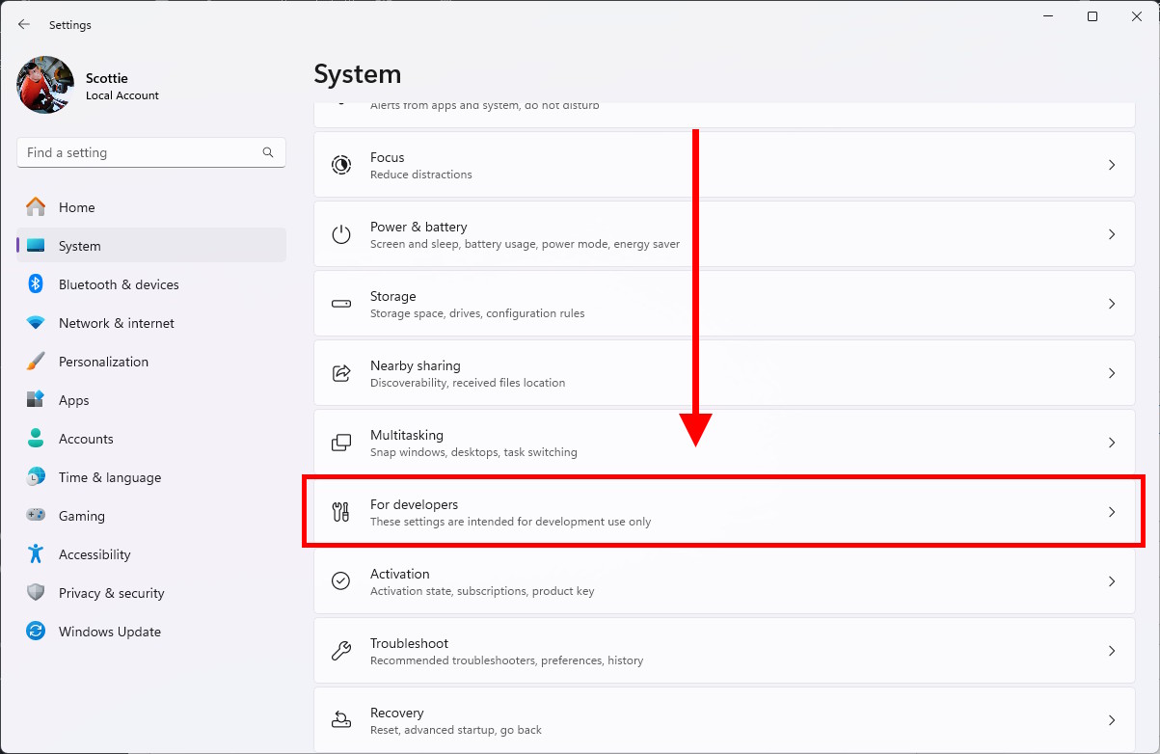This screenshot has height=754, width=1160.
Task: Expand the Multitasking row chevron
Action: 1112,443
